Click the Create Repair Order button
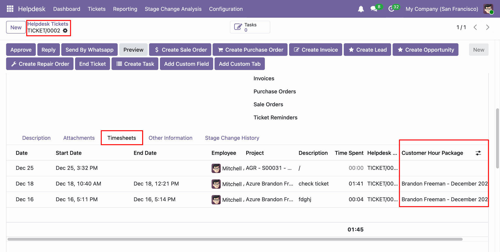The height and width of the screenshot is (252, 500). click(40, 64)
